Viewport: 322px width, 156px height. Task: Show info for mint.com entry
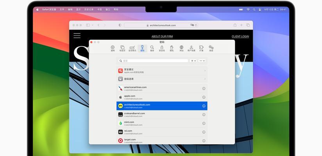[204, 123]
